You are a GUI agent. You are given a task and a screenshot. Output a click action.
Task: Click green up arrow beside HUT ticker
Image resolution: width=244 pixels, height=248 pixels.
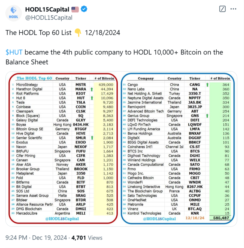pos(92,98)
